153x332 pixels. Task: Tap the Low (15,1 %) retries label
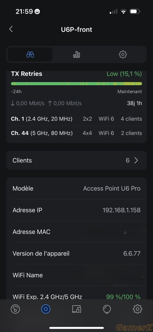tap(124, 74)
